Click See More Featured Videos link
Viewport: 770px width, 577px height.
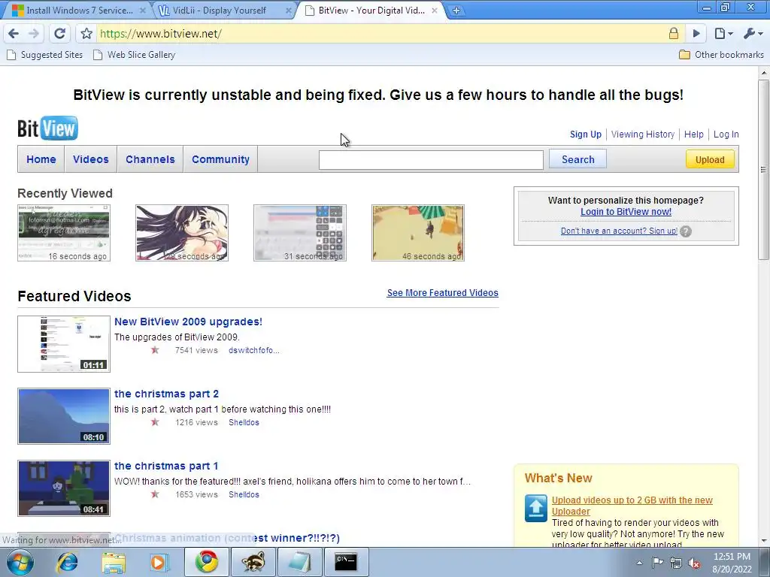(x=442, y=293)
